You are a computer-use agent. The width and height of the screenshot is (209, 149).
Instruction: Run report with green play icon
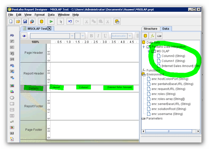[x=51, y=21]
